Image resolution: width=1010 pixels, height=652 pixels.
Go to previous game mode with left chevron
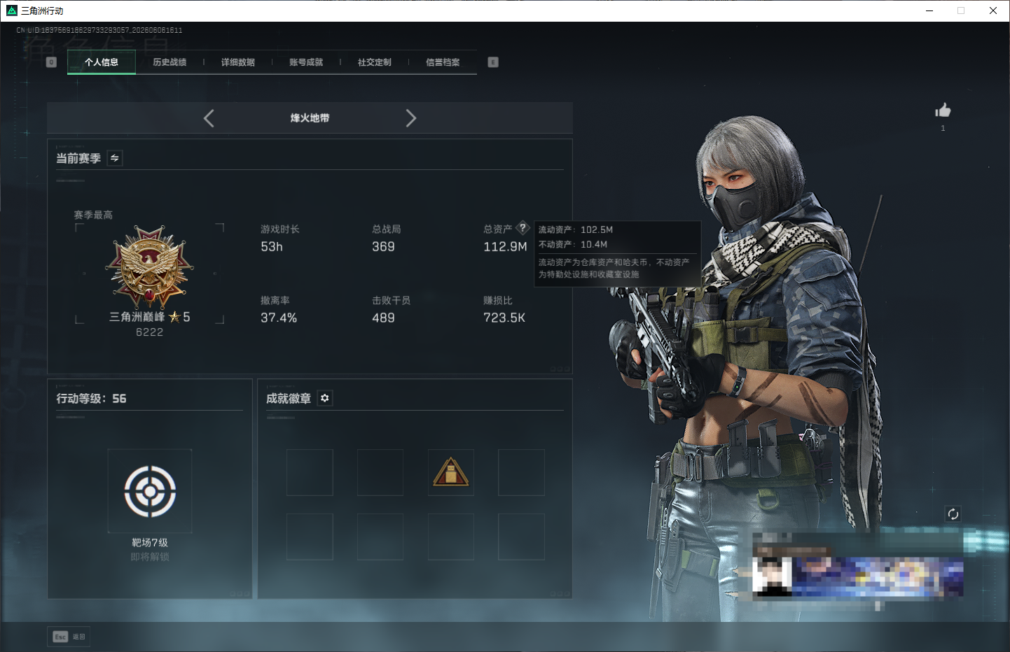coord(209,118)
